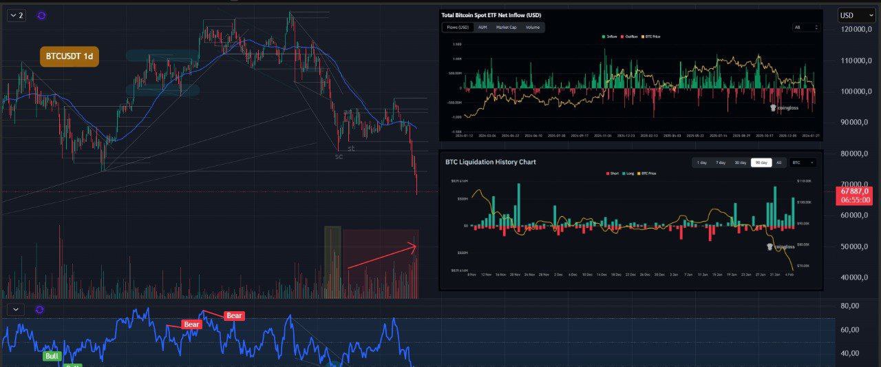Image resolution: width=881 pixels, height=367 pixels.
Task: Click the coinglass logo on the liquidation chart
Action: (x=781, y=247)
